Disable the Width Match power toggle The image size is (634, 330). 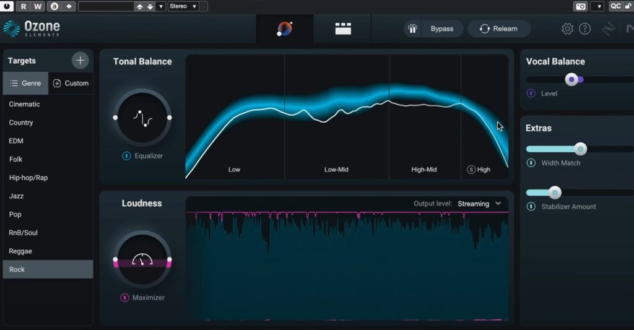(531, 163)
